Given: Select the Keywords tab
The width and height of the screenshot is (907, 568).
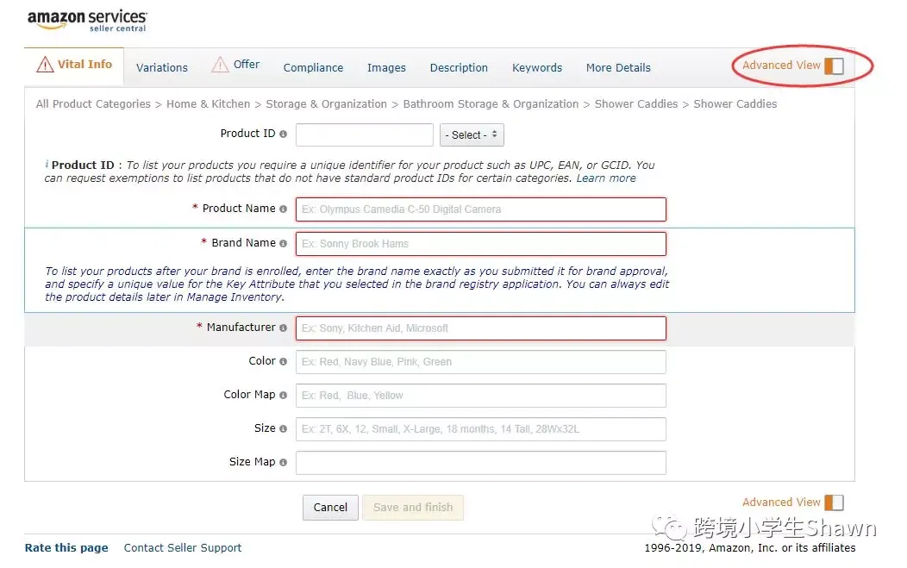Looking at the screenshot, I should [537, 68].
